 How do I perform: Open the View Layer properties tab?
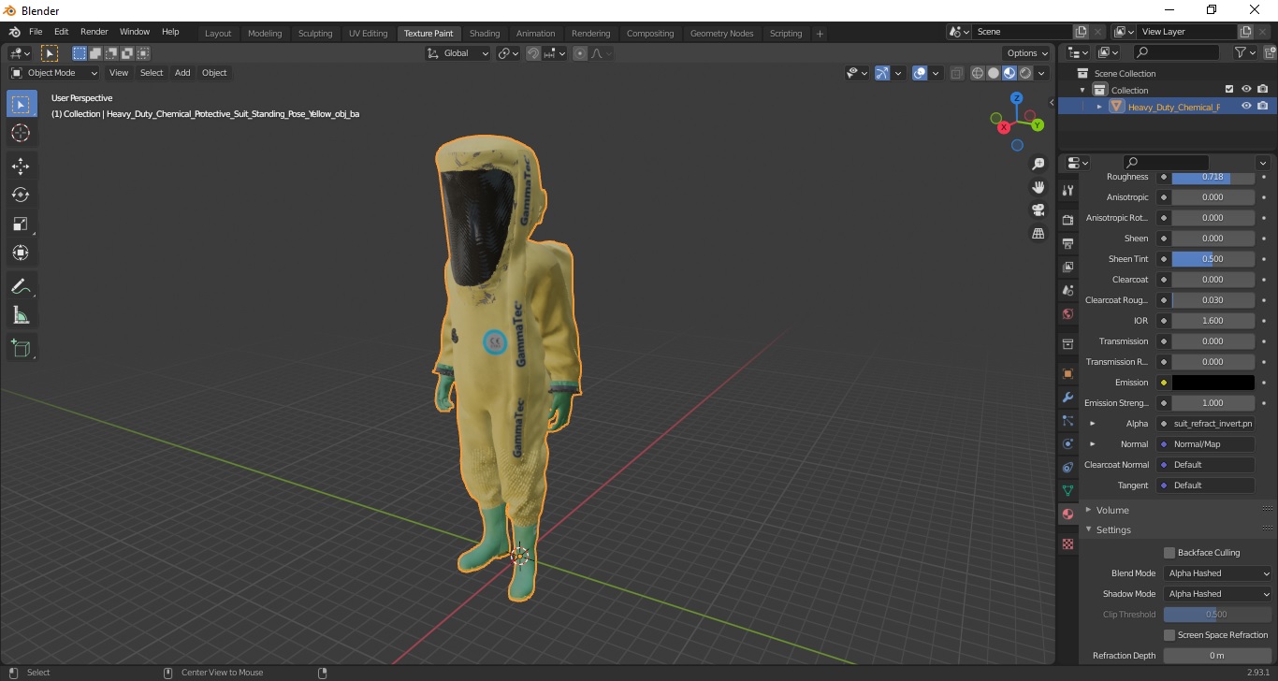[1067, 267]
